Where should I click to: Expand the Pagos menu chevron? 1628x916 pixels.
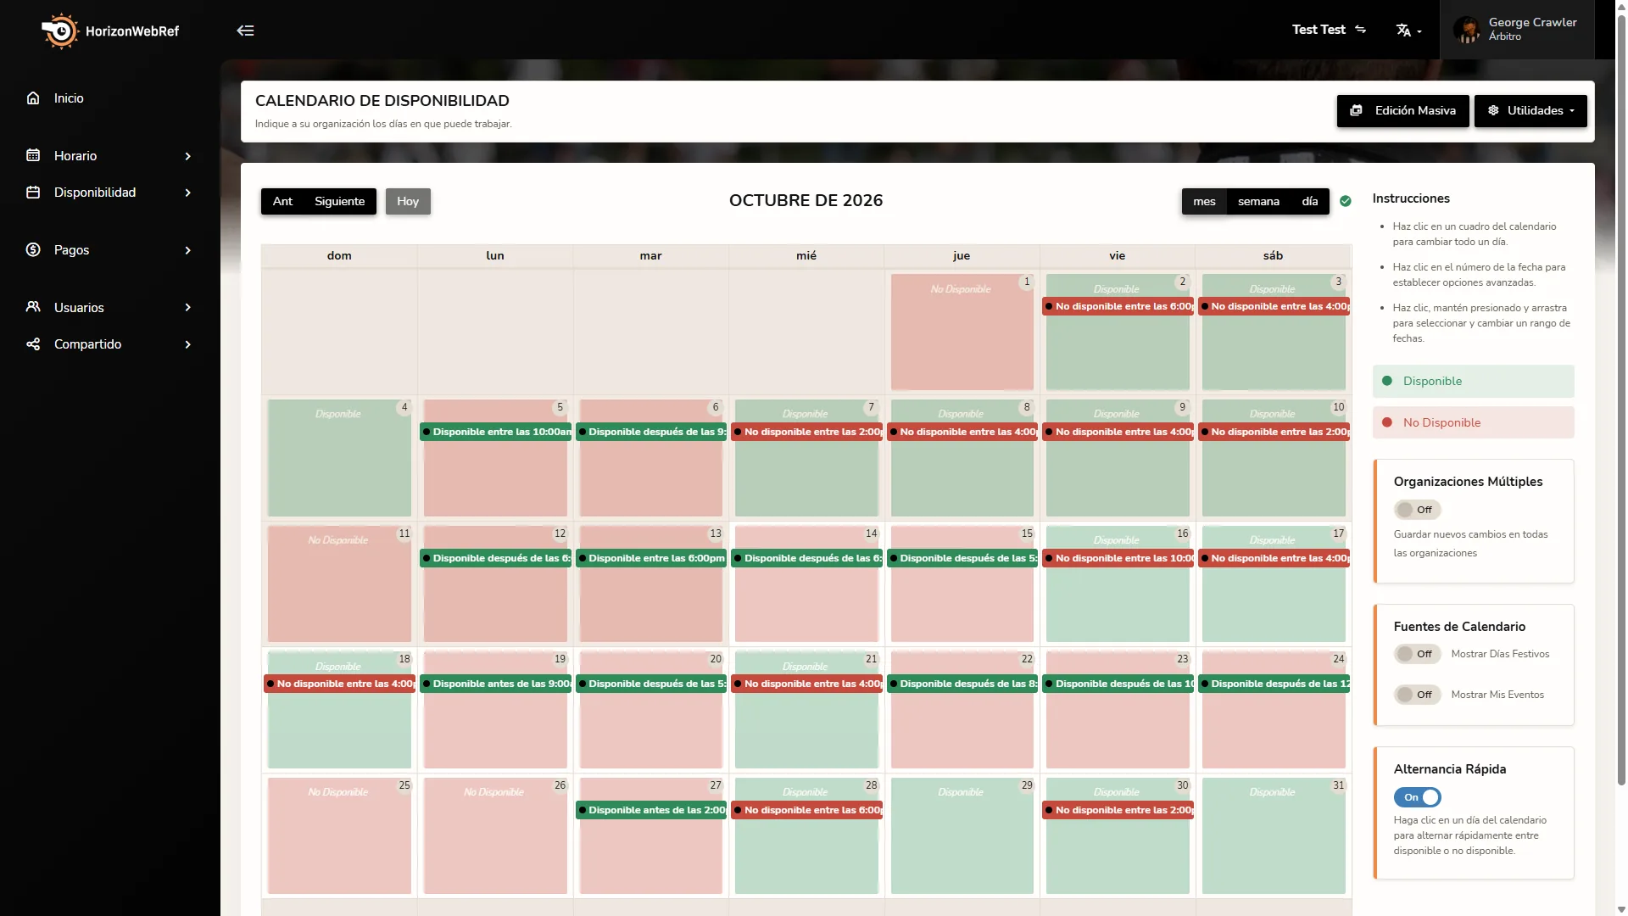(188, 250)
